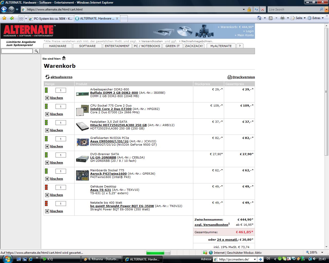Click quantity field for Buffalo DIMM
Image resolution: width=329 pixels, height=263 pixels.
point(61,90)
